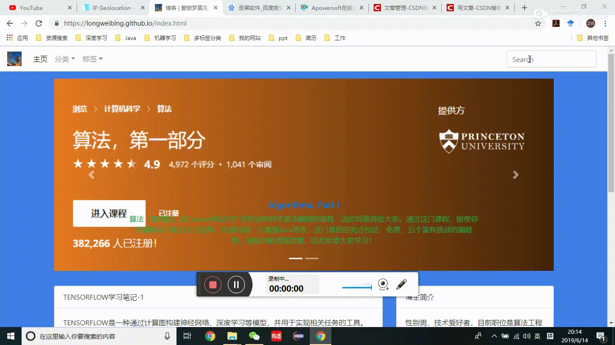Stop the screen recording with the red button
The height and width of the screenshot is (345, 615).
pos(213,284)
